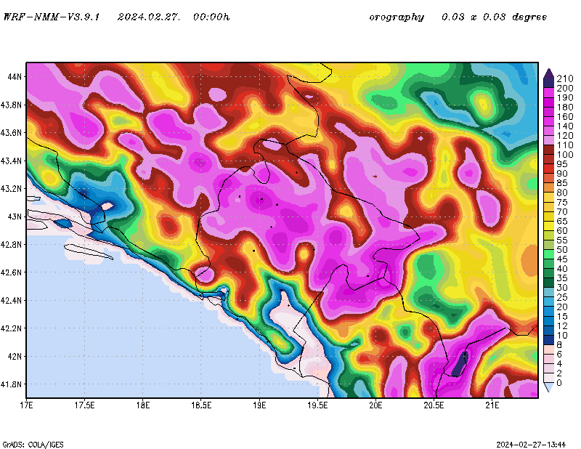Screen dimensions: 581x449
Task: Click the 43.8N latitude axis label
Action: (x=12, y=105)
